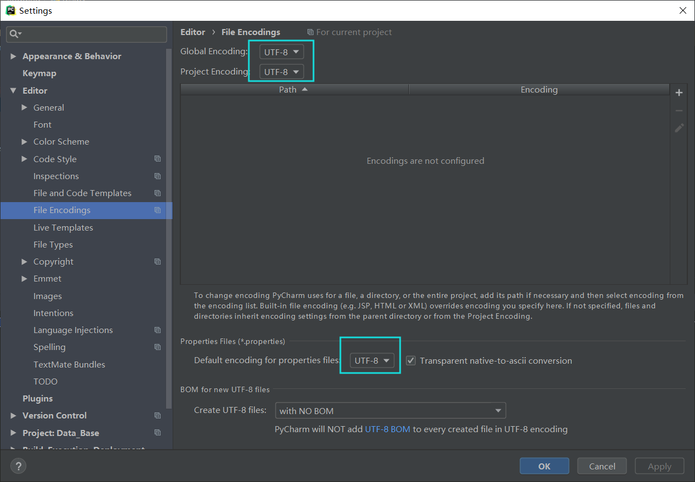The width and height of the screenshot is (695, 482).
Task: Click project-level icon next to Project: Data_Base
Action: tap(158, 433)
